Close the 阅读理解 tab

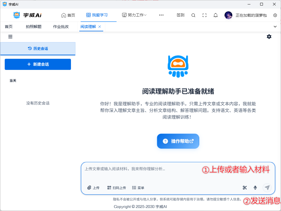click(100, 27)
